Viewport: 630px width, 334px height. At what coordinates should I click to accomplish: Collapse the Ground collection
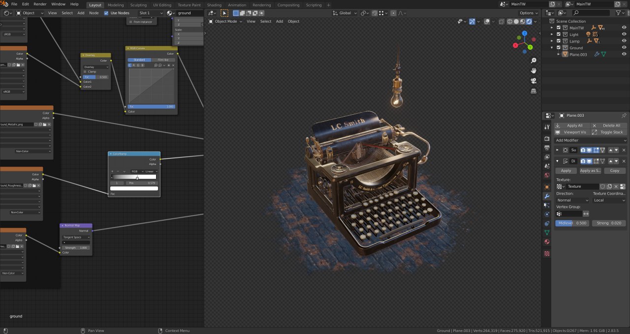click(552, 48)
